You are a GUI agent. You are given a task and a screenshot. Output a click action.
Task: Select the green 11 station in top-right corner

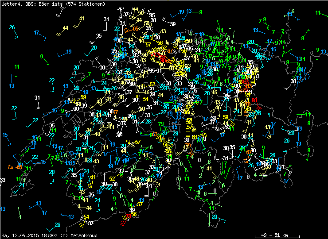click(x=318, y=13)
